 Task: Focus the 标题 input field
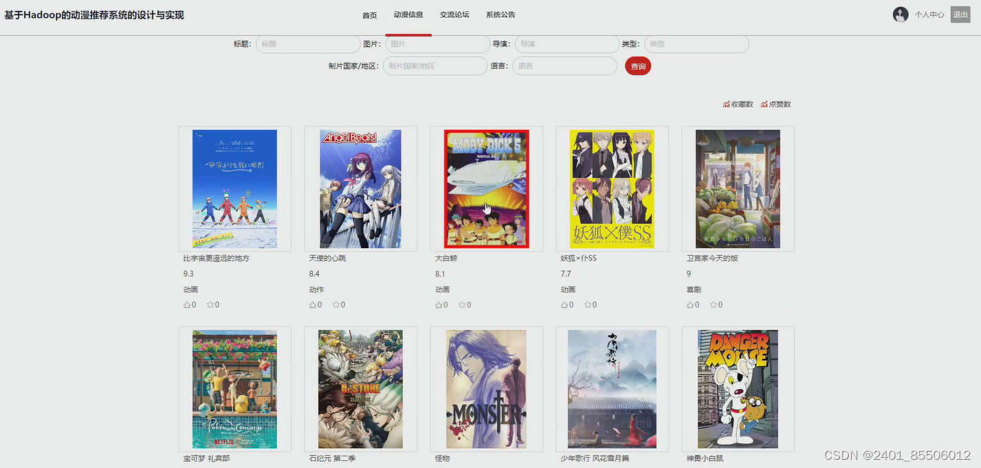[308, 44]
